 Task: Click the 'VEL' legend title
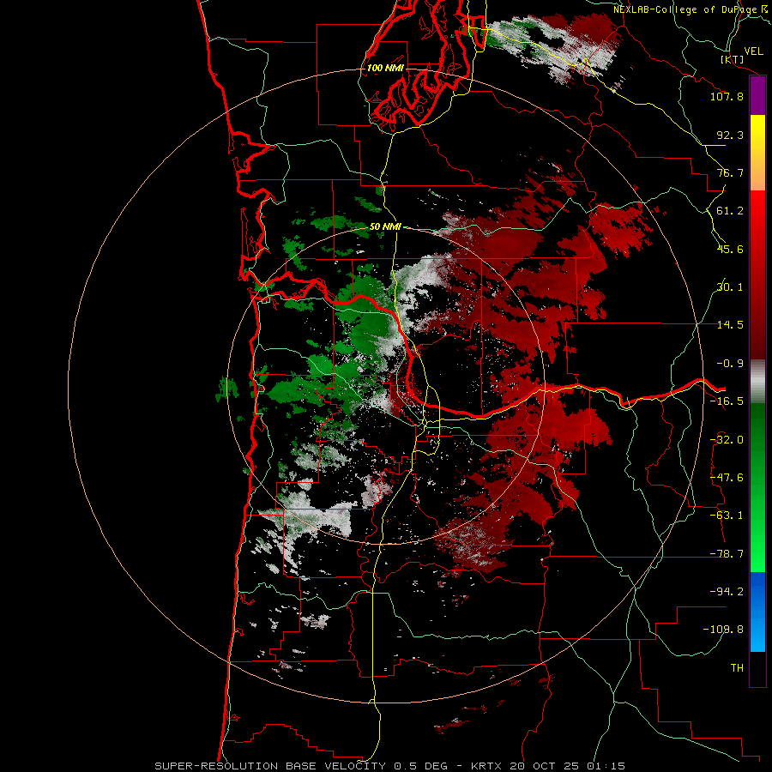pyautogui.click(x=753, y=51)
